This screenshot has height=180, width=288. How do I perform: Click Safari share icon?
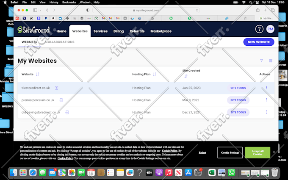tap(258, 10)
